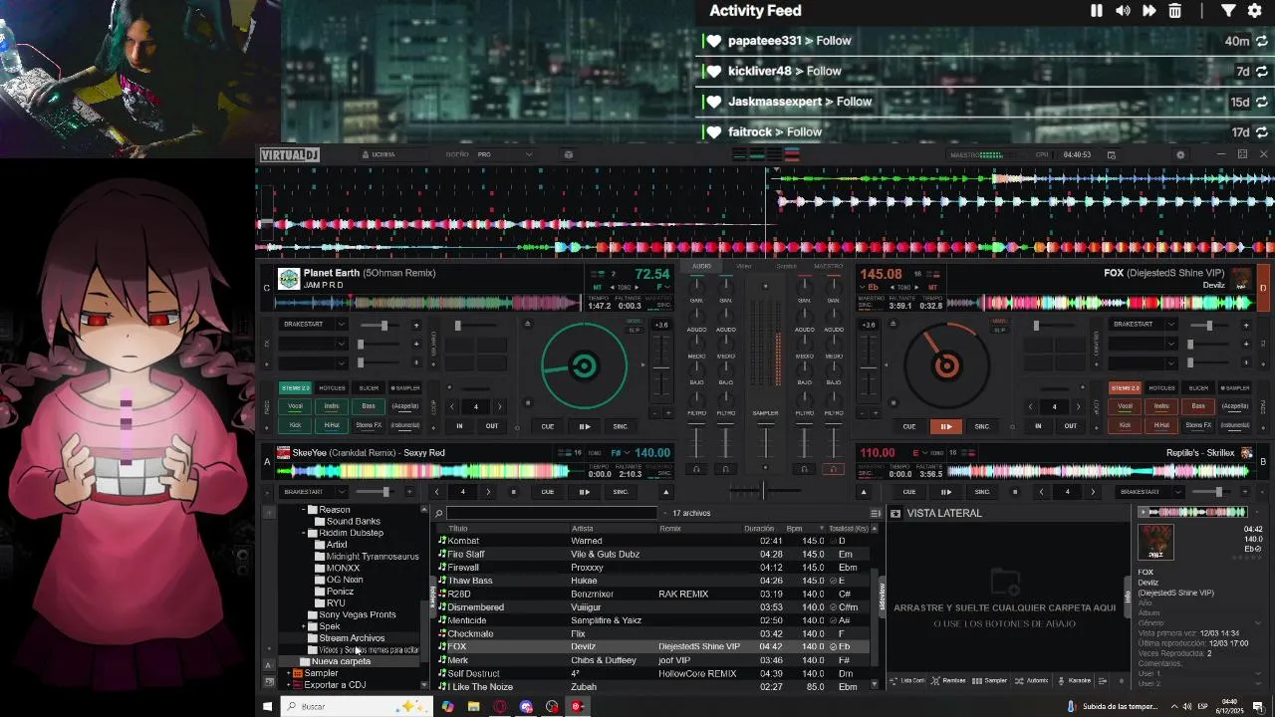
Task: Mute Activity Feed alert sound
Action: point(1123,11)
